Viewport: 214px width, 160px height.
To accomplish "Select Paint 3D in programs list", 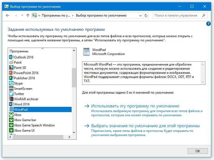I will [20, 68].
